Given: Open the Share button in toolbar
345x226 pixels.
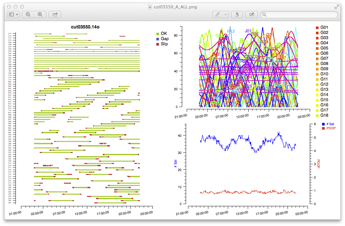Looking at the screenshot, I should (x=55, y=15).
